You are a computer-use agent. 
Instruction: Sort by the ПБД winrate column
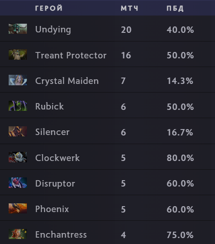175,8
